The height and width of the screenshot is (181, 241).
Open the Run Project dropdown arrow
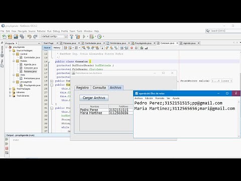[x=87, y=36]
